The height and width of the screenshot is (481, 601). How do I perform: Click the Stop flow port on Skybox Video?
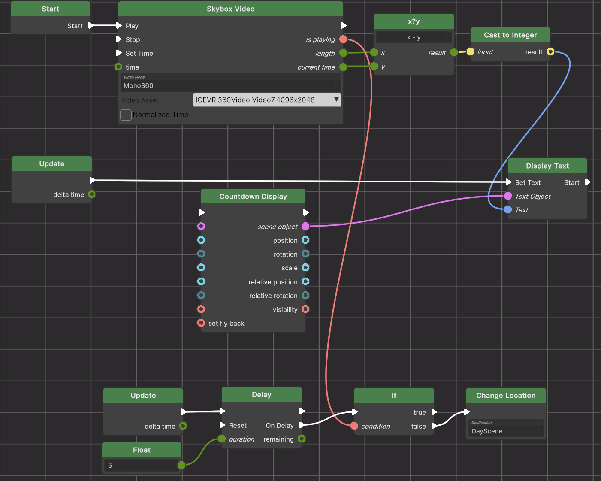(119, 39)
